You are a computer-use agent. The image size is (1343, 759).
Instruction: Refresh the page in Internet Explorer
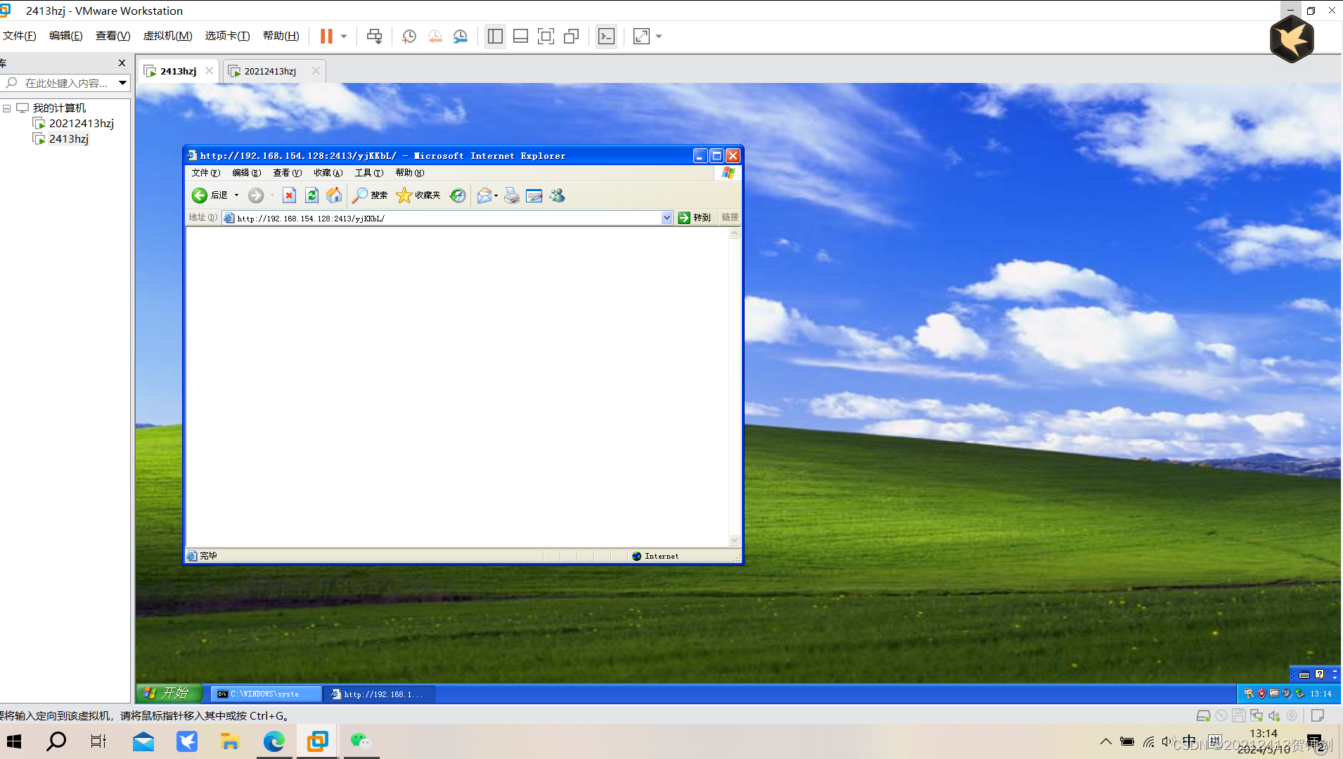(311, 195)
